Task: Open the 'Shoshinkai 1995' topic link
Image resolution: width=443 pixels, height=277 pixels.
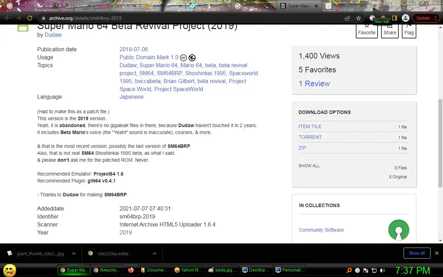Action: pyautogui.click(x=205, y=73)
